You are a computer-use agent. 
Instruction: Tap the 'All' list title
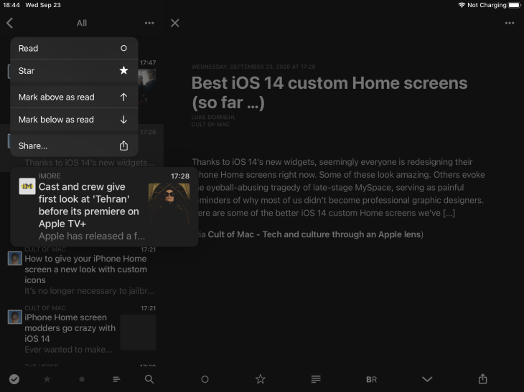82,23
